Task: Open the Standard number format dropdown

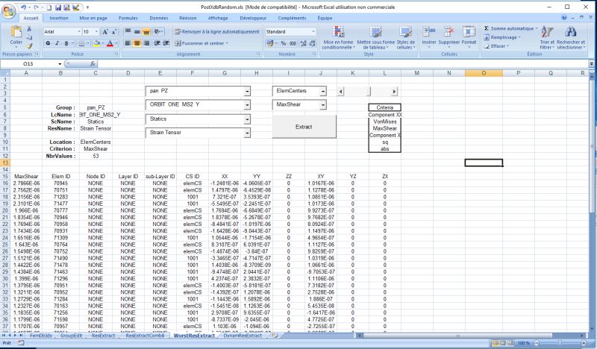Action: pyautogui.click(x=313, y=32)
